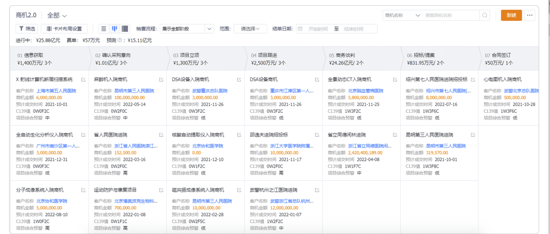The height and width of the screenshot is (234, 550).
Task: Open edit icon on 全景动态CT入院商机 card
Action: [395, 80]
